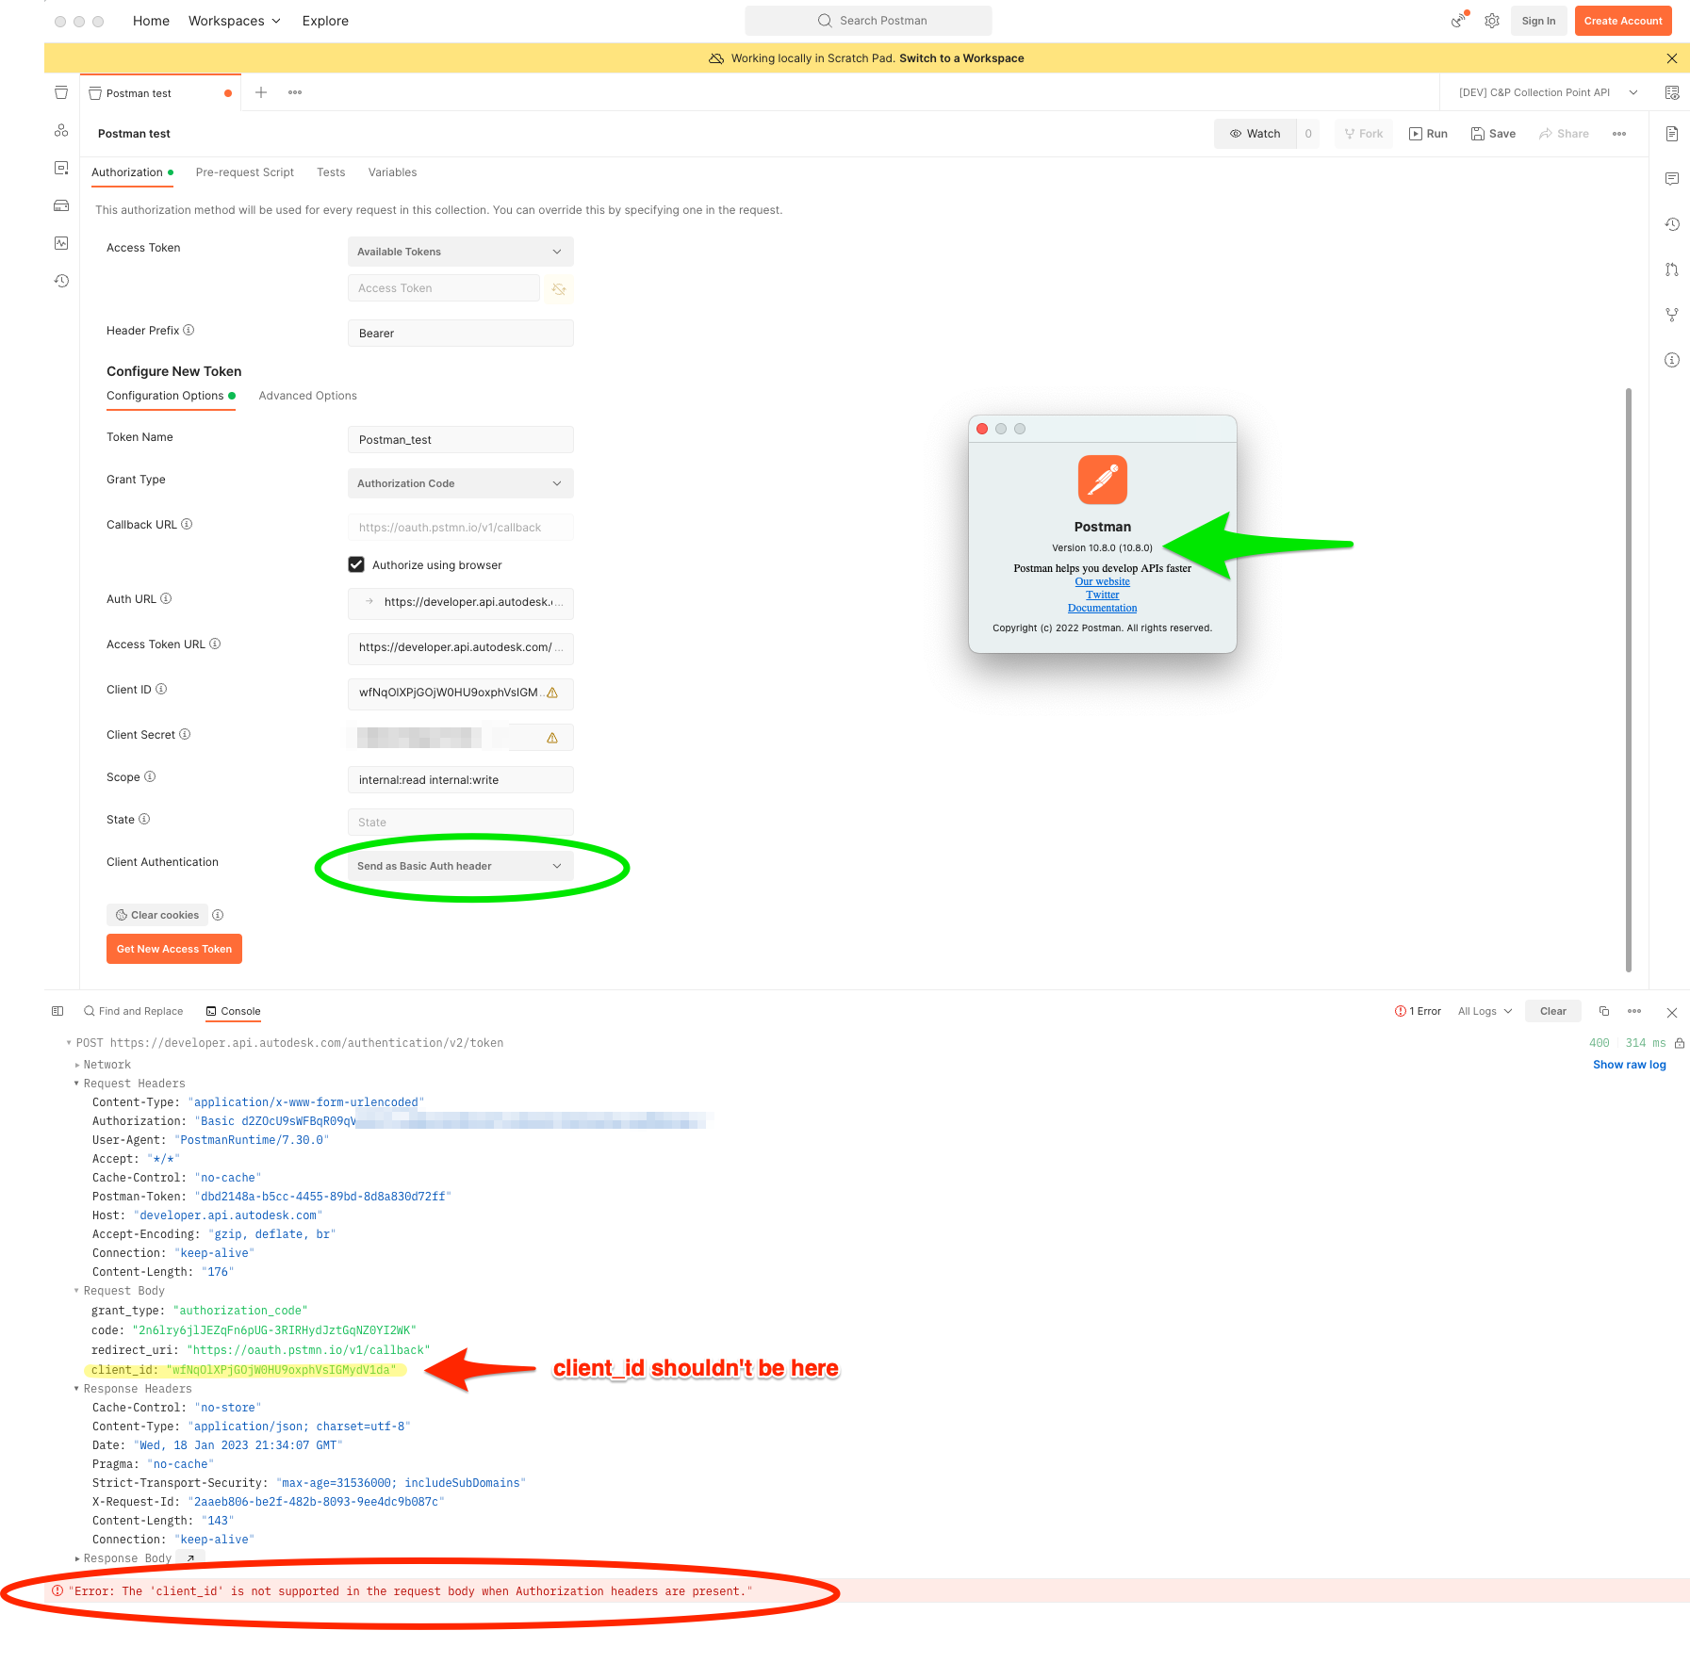Click the Show raw log link
The height and width of the screenshot is (1663, 1690).
(1629, 1064)
